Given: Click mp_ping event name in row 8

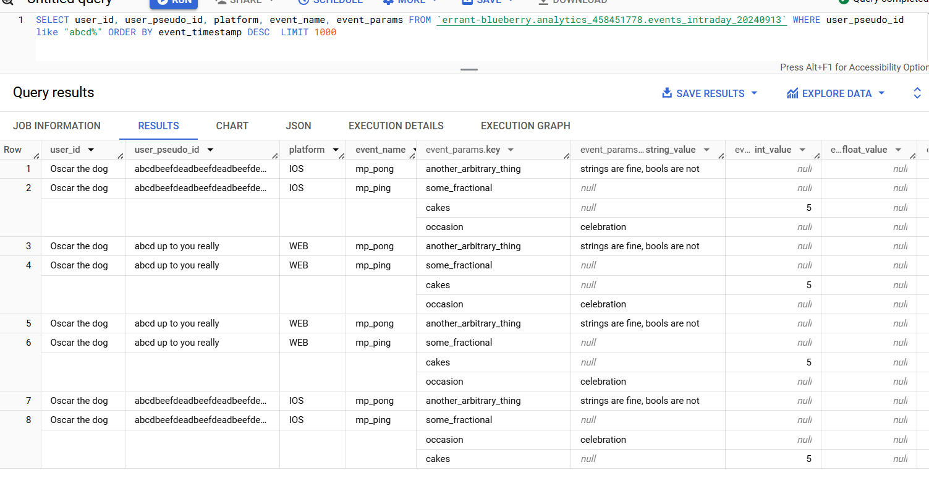Looking at the screenshot, I should pos(373,420).
